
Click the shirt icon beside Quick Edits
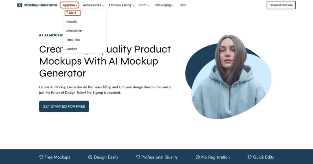249,157
